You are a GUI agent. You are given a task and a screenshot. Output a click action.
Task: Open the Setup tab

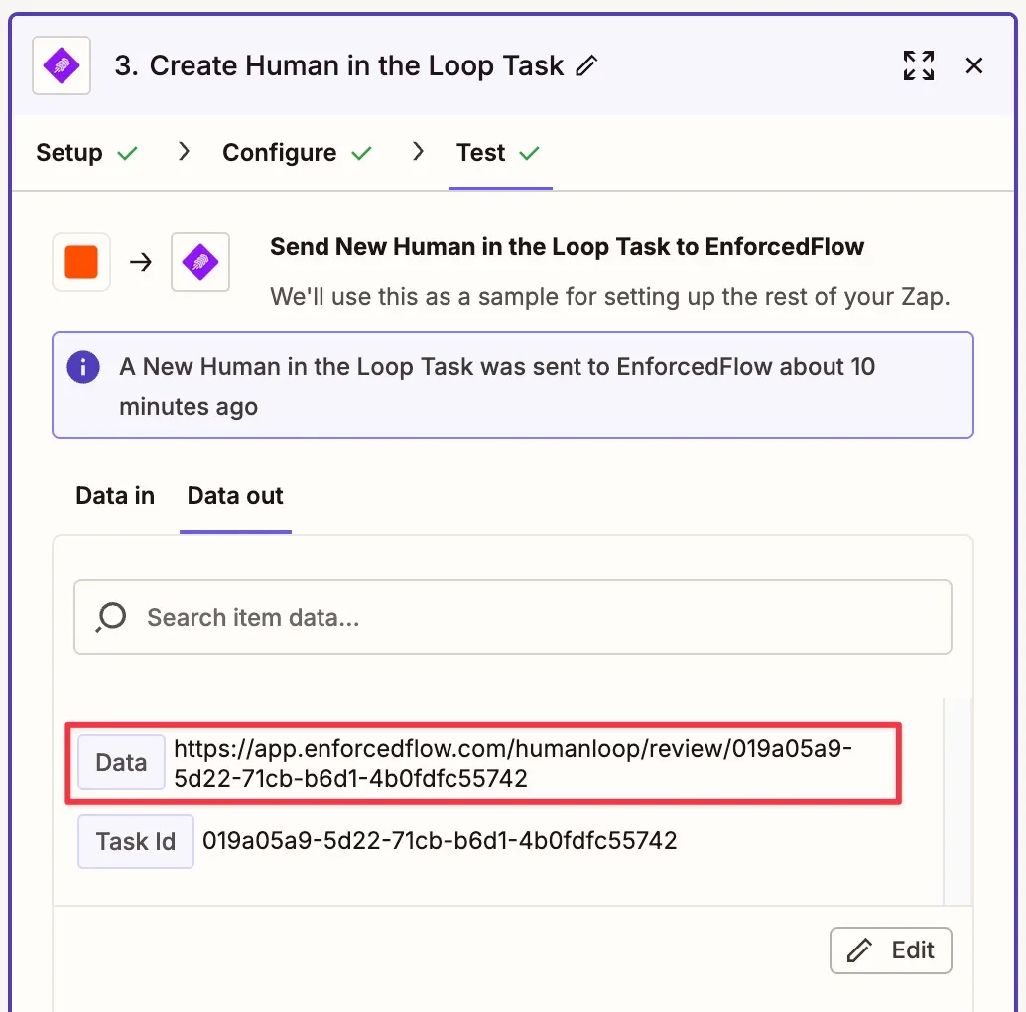(69, 153)
